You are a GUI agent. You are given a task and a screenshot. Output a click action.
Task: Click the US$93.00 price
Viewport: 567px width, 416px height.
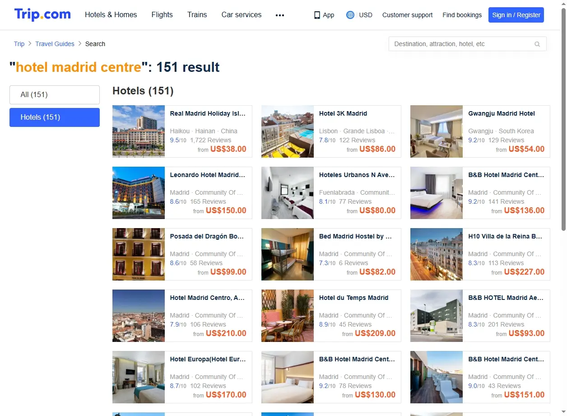[526, 333]
